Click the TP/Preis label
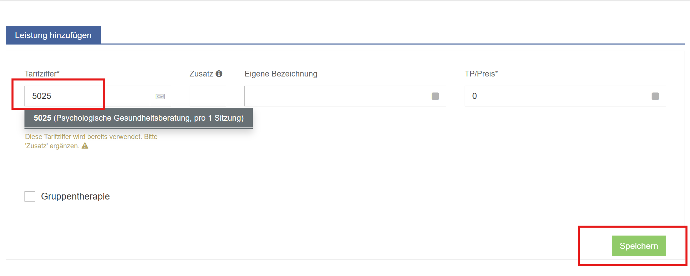The image size is (690, 276). pyautogui.click(x=481, y=74)
